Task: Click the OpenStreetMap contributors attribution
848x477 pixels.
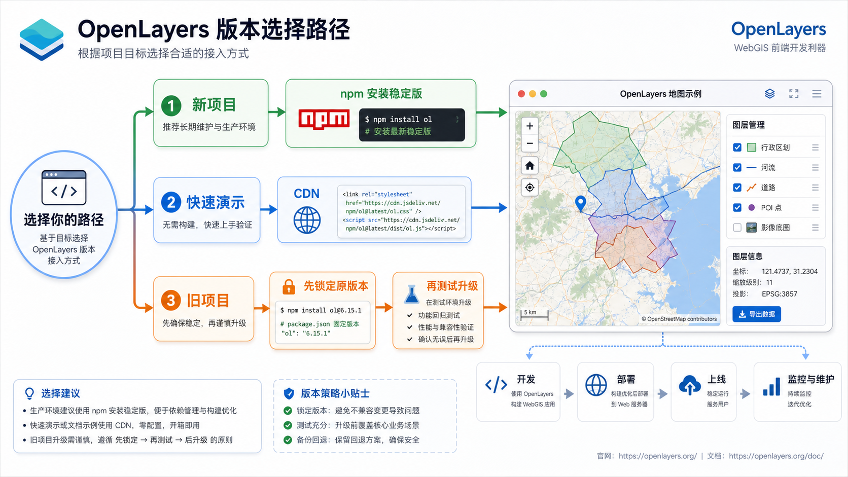Action: 679,319
